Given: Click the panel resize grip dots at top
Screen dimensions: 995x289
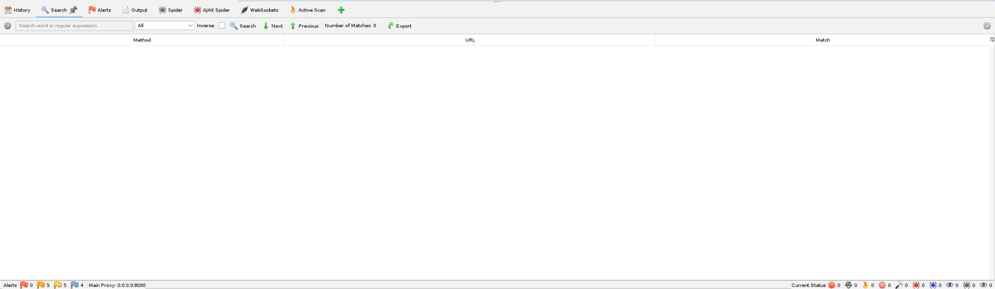Looking at the screenshot, I should (x=497, y=2).
